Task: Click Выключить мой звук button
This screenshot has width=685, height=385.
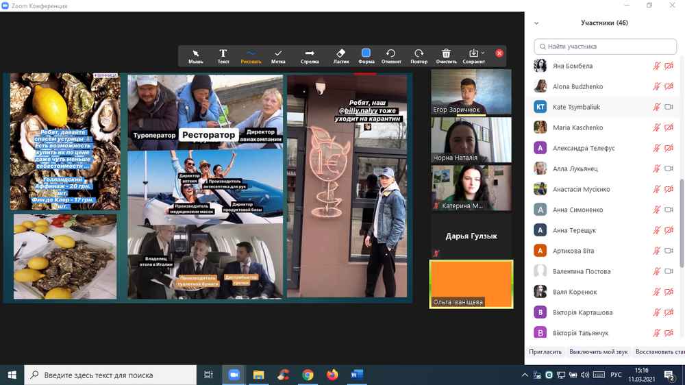Action: pyautogui.click(x=598, y=351)
